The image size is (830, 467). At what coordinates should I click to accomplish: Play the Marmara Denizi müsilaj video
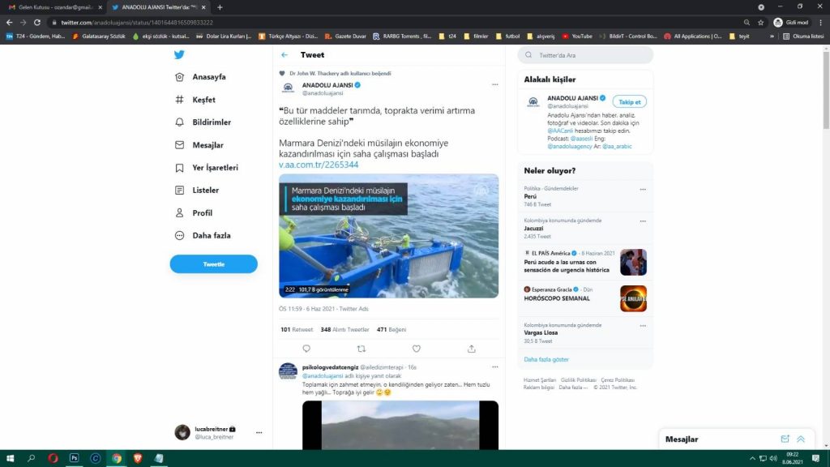click(x=388, y=236)
